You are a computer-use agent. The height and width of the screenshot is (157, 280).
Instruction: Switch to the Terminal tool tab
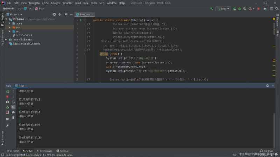tap(62, 151)
